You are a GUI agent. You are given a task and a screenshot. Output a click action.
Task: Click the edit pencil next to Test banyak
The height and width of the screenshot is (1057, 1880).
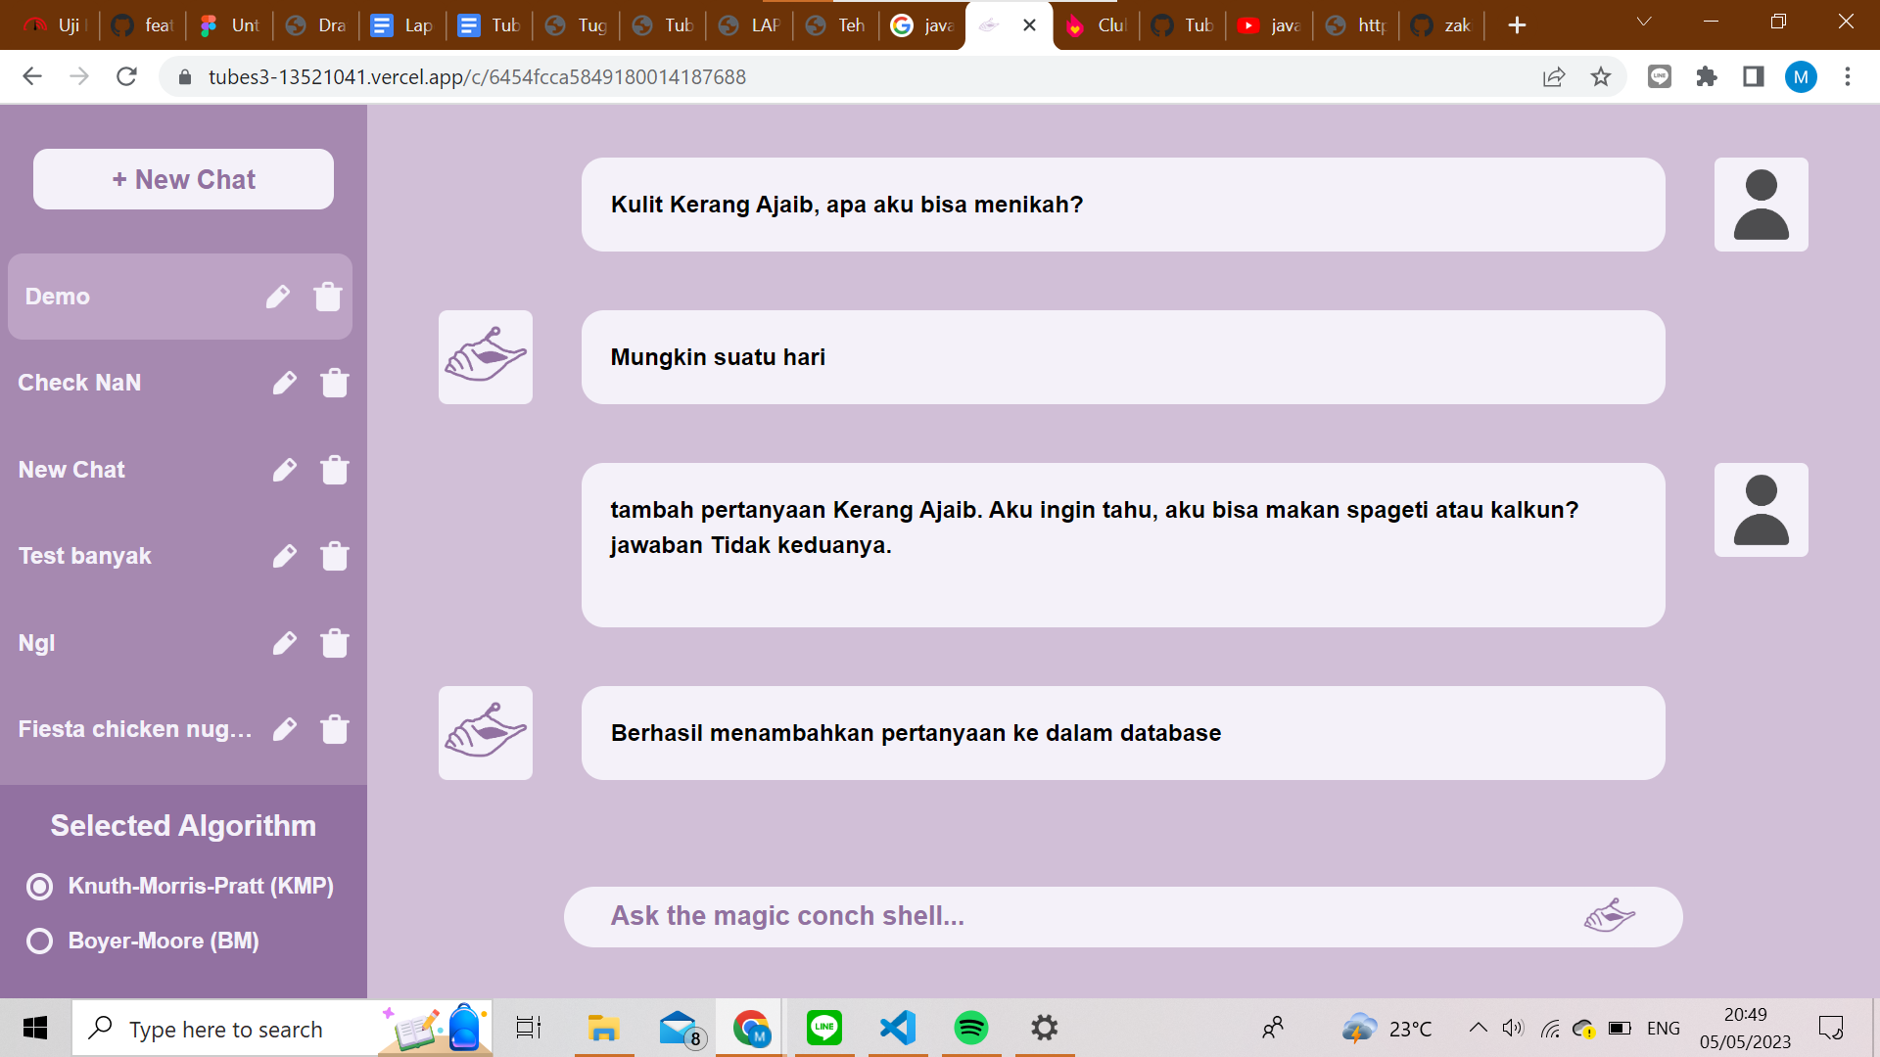[x=284, y=556]
